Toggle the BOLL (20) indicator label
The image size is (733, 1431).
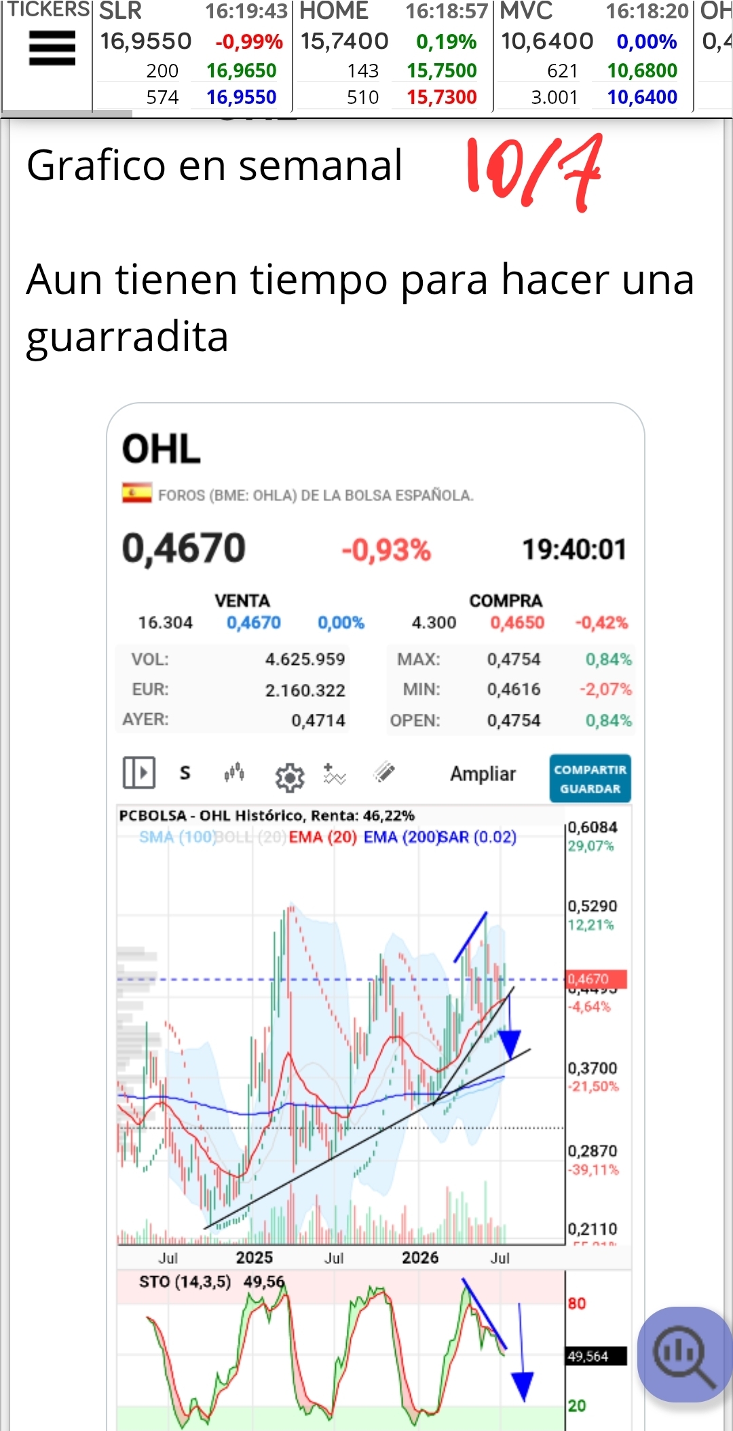tap(250, 837)
